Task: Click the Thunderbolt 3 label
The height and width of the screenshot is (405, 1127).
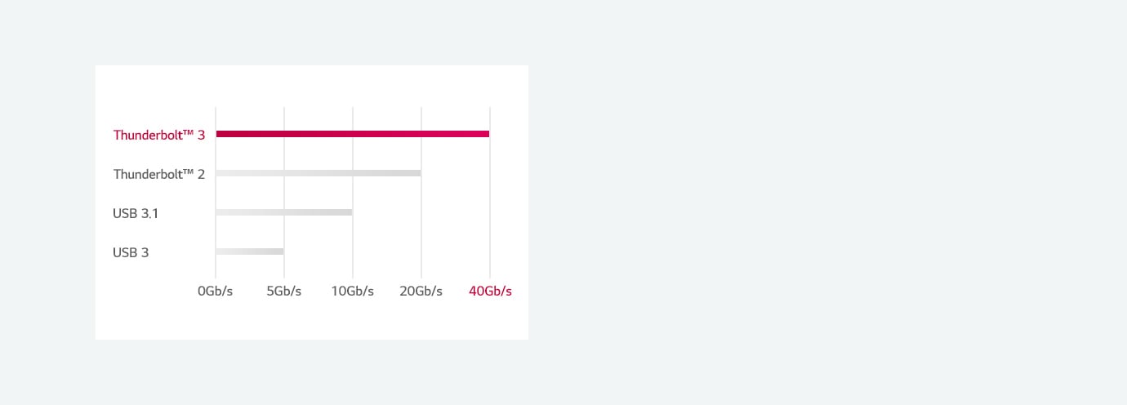Action: [159, 135]
